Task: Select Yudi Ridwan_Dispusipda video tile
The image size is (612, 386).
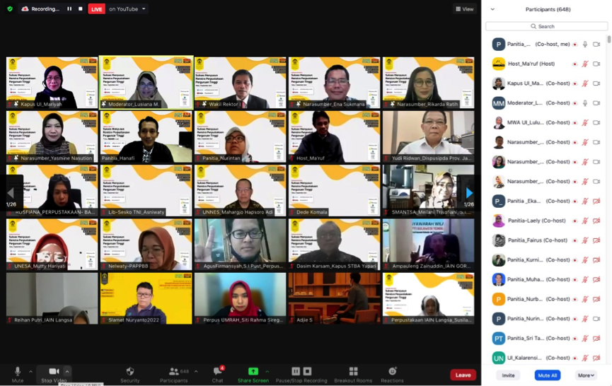Action: tap(429, 136)
